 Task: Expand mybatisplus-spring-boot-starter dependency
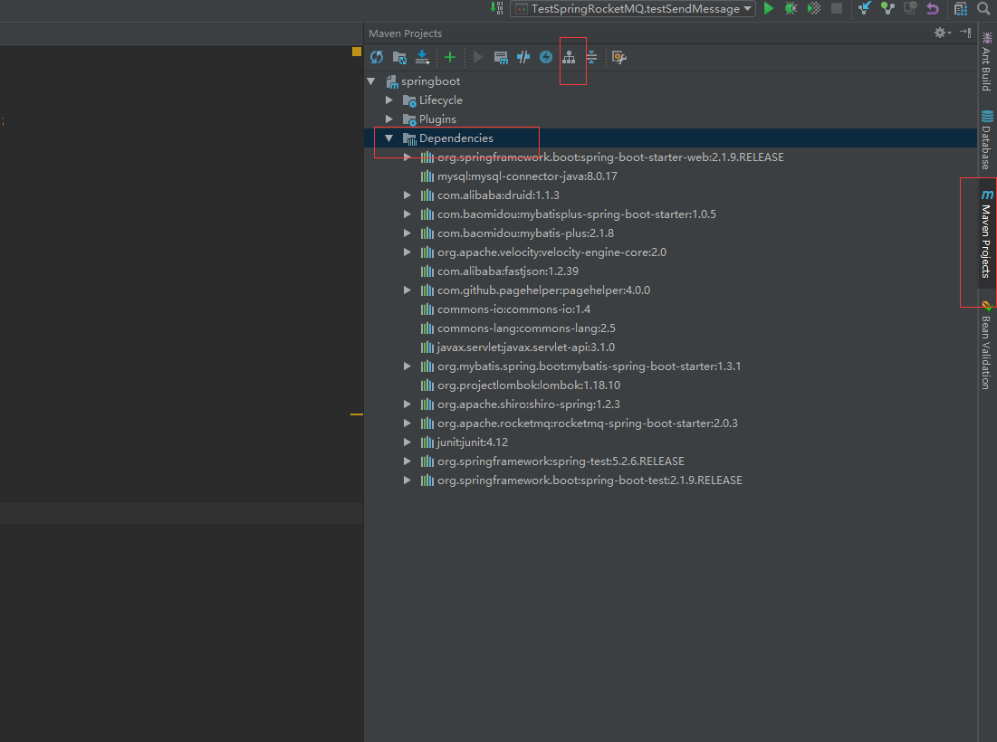pos(407,214)
